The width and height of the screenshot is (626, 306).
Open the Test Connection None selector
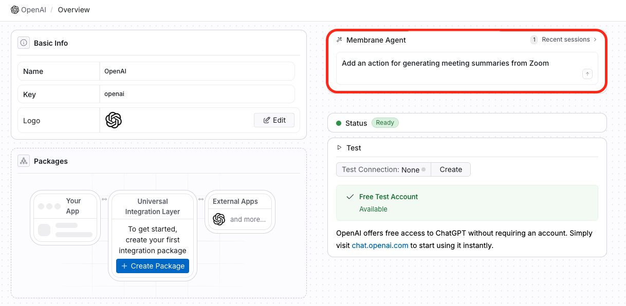tap(383, 169)
